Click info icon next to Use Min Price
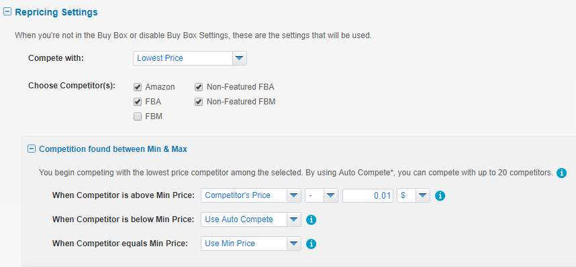Image resolution: width=576 pixels, height=267 pixels. [311, 244]
